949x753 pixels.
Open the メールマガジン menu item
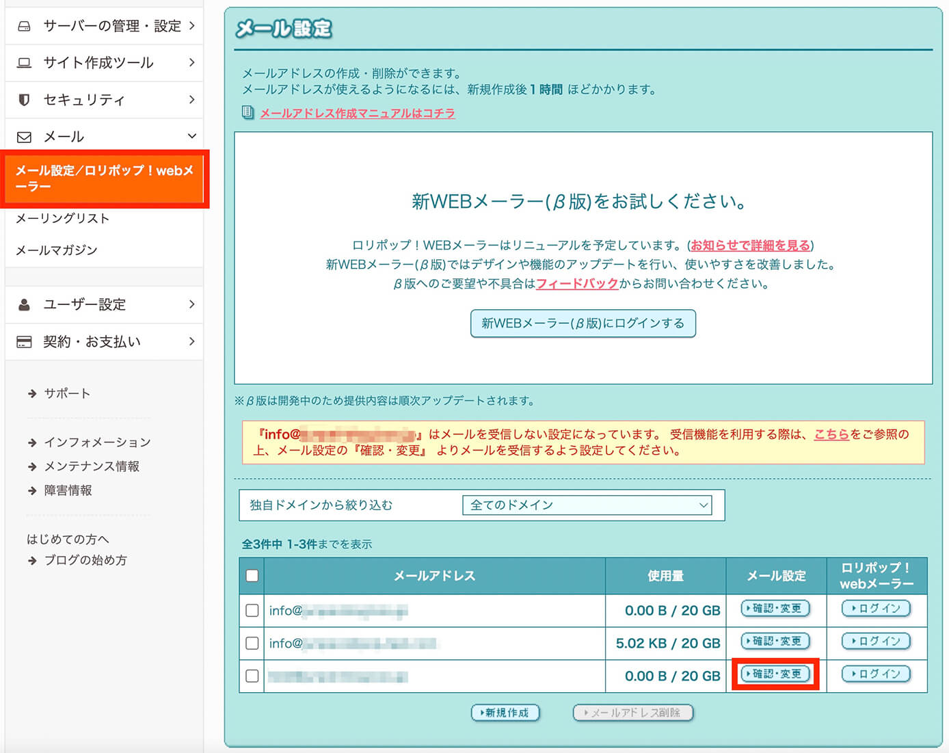(x=57, y=250)
